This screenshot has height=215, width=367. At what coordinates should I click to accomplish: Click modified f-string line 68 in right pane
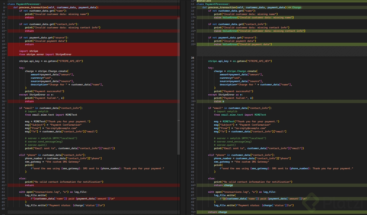pyautogui.click(x=263, y=199)
